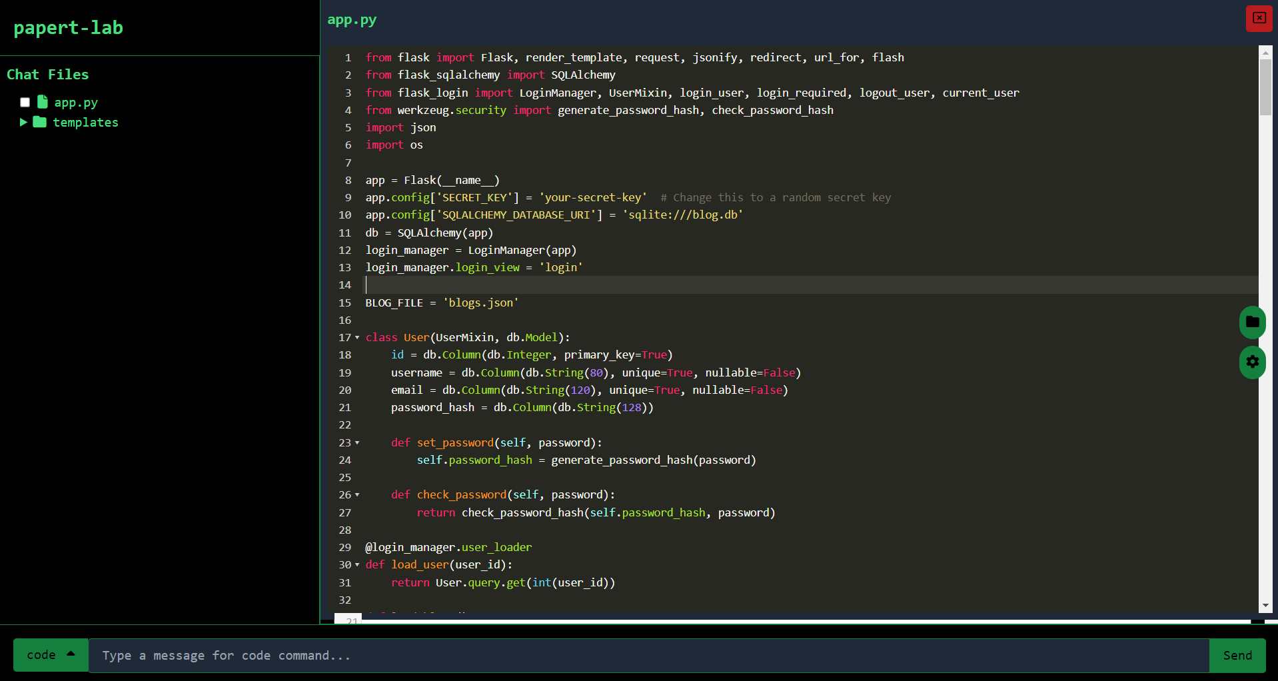Click the app.py editor title
Image resolution: width=1278 pixels, height=681 pixels.
(352, 20)
